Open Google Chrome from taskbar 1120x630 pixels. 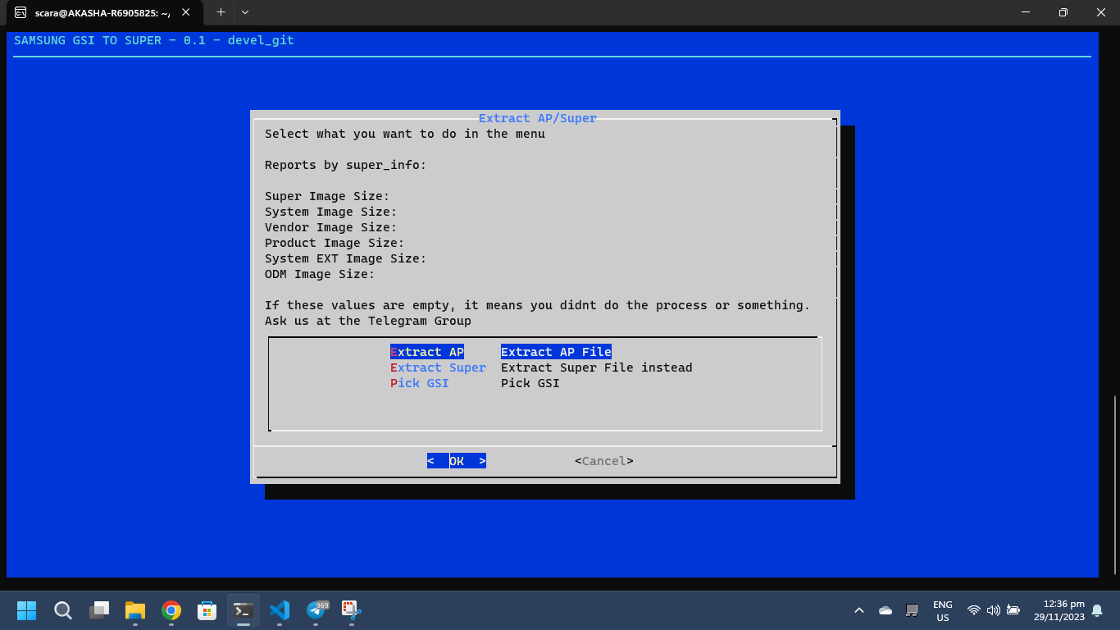171,610
